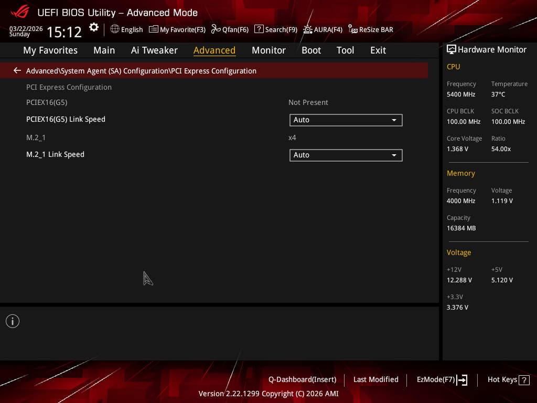Click the ROG logo icon
Viewport: 537px width, 403px height.
[20, 12]
